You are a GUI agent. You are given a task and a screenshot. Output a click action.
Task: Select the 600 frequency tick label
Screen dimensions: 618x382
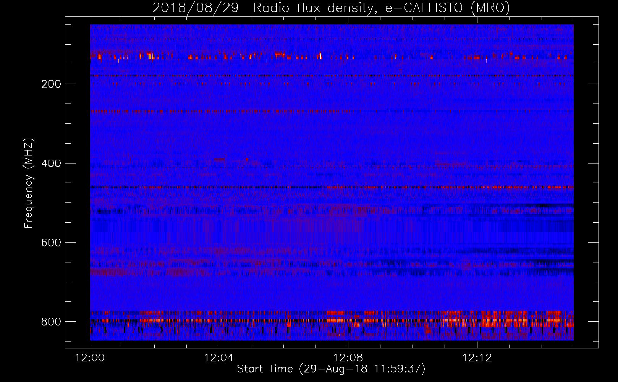tap(51, 243)
